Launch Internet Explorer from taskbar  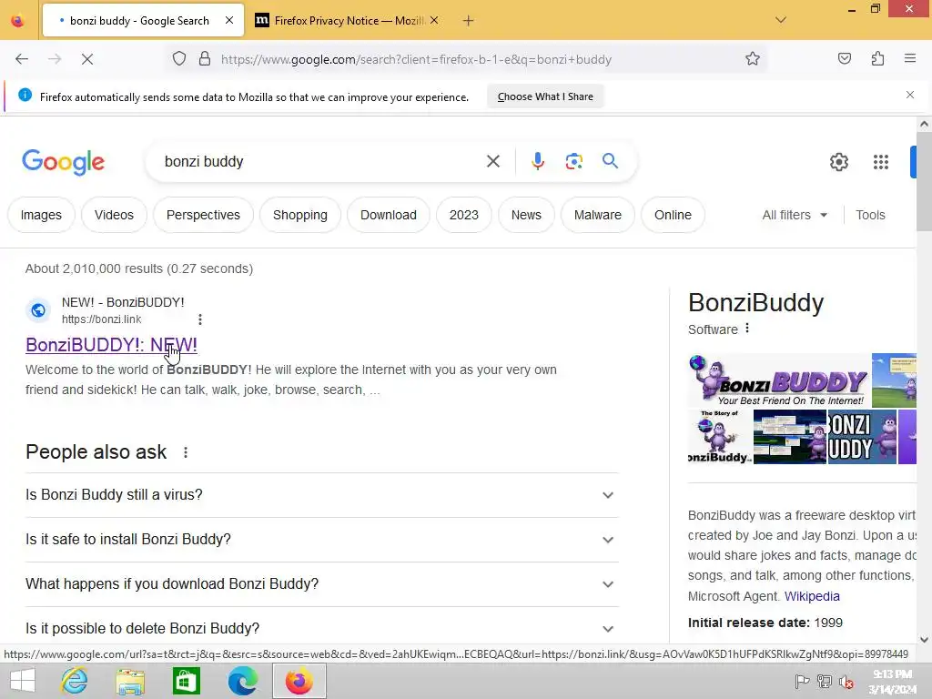(x=75, y=681)
